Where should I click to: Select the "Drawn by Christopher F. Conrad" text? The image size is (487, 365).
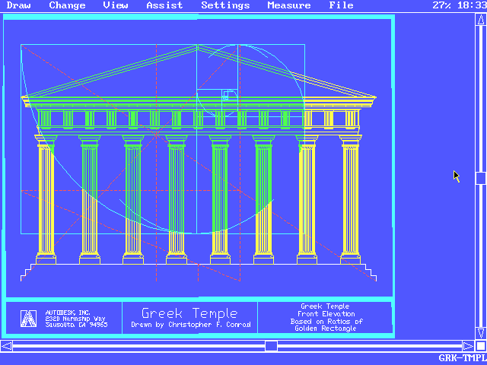coord(190,325)
